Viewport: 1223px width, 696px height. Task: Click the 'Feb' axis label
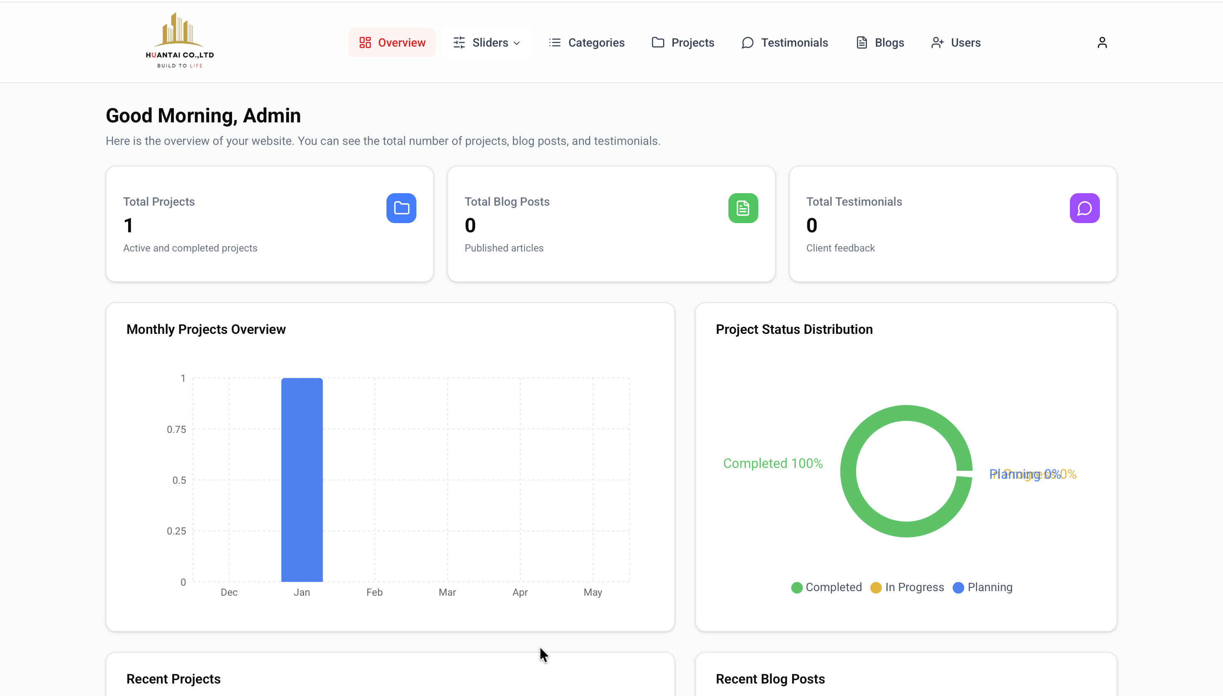point(374,592)
